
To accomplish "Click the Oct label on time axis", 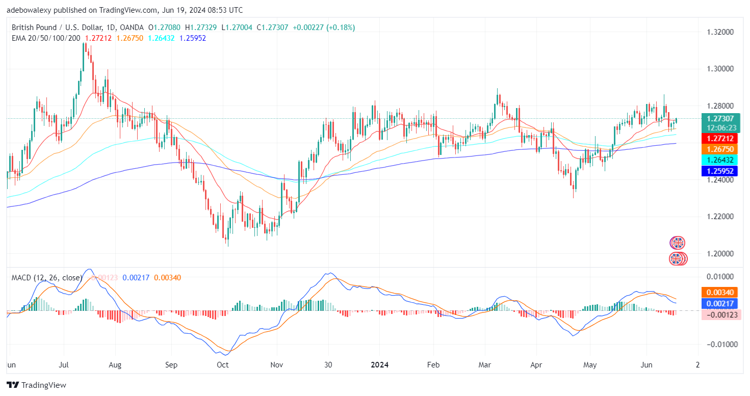I will (222, 365).
